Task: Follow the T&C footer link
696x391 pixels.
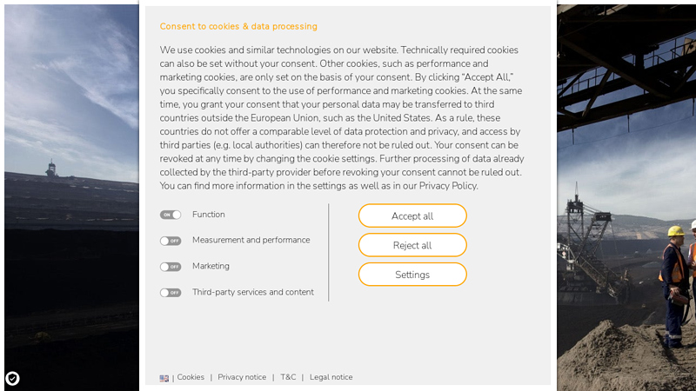Action: [x=288, y=377]
